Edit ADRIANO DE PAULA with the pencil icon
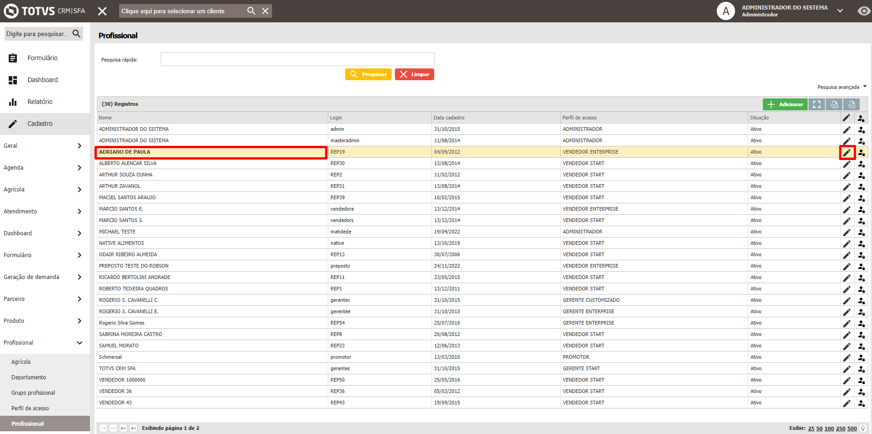This screenshot has width=872, height=434. coord(847,152)
